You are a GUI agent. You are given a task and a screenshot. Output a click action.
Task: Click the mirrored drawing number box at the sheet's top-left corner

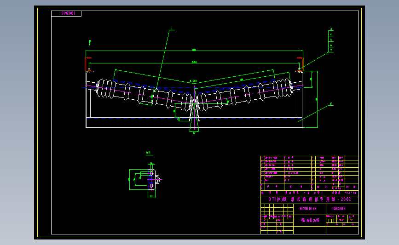point(66,13)
